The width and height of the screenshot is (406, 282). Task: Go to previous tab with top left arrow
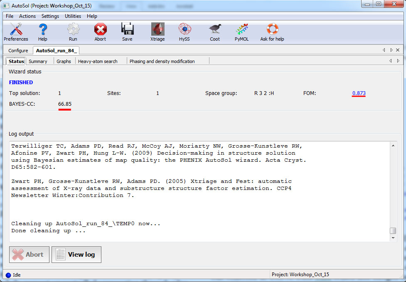tap(384, 50)
